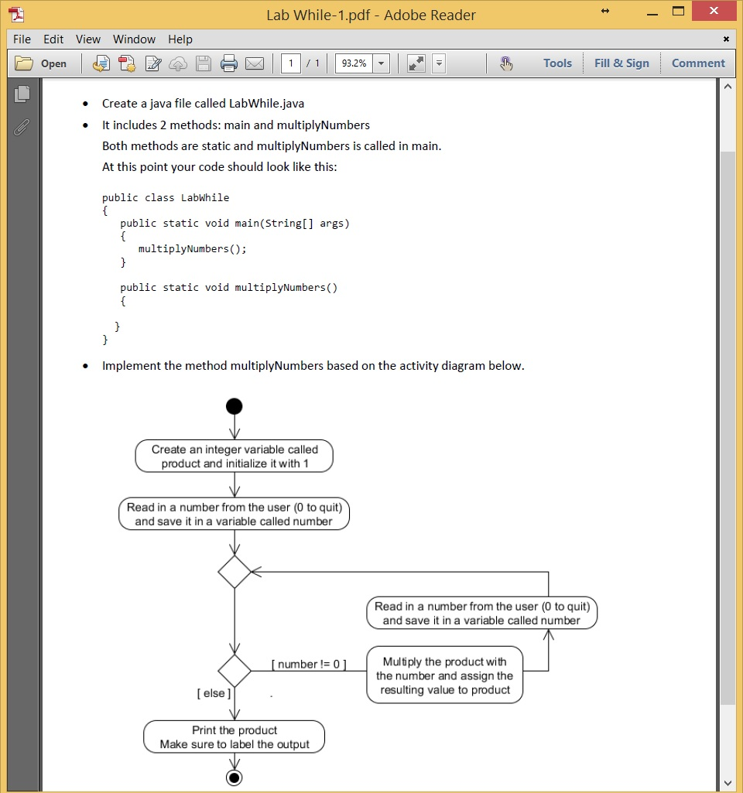The height and width of the screenshot is (793, 743).
Task: Open the toolbar options chevron
Action: (x=438, y=63)
